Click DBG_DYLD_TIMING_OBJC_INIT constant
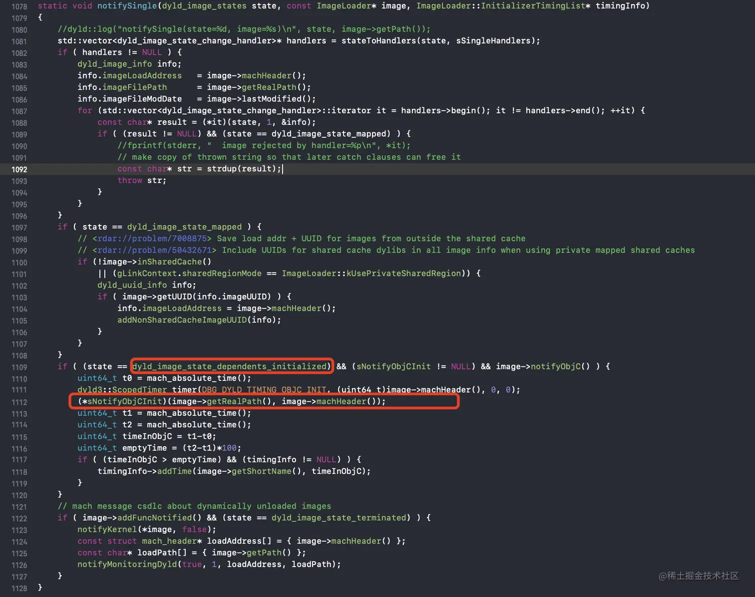 tap(264, 390)
